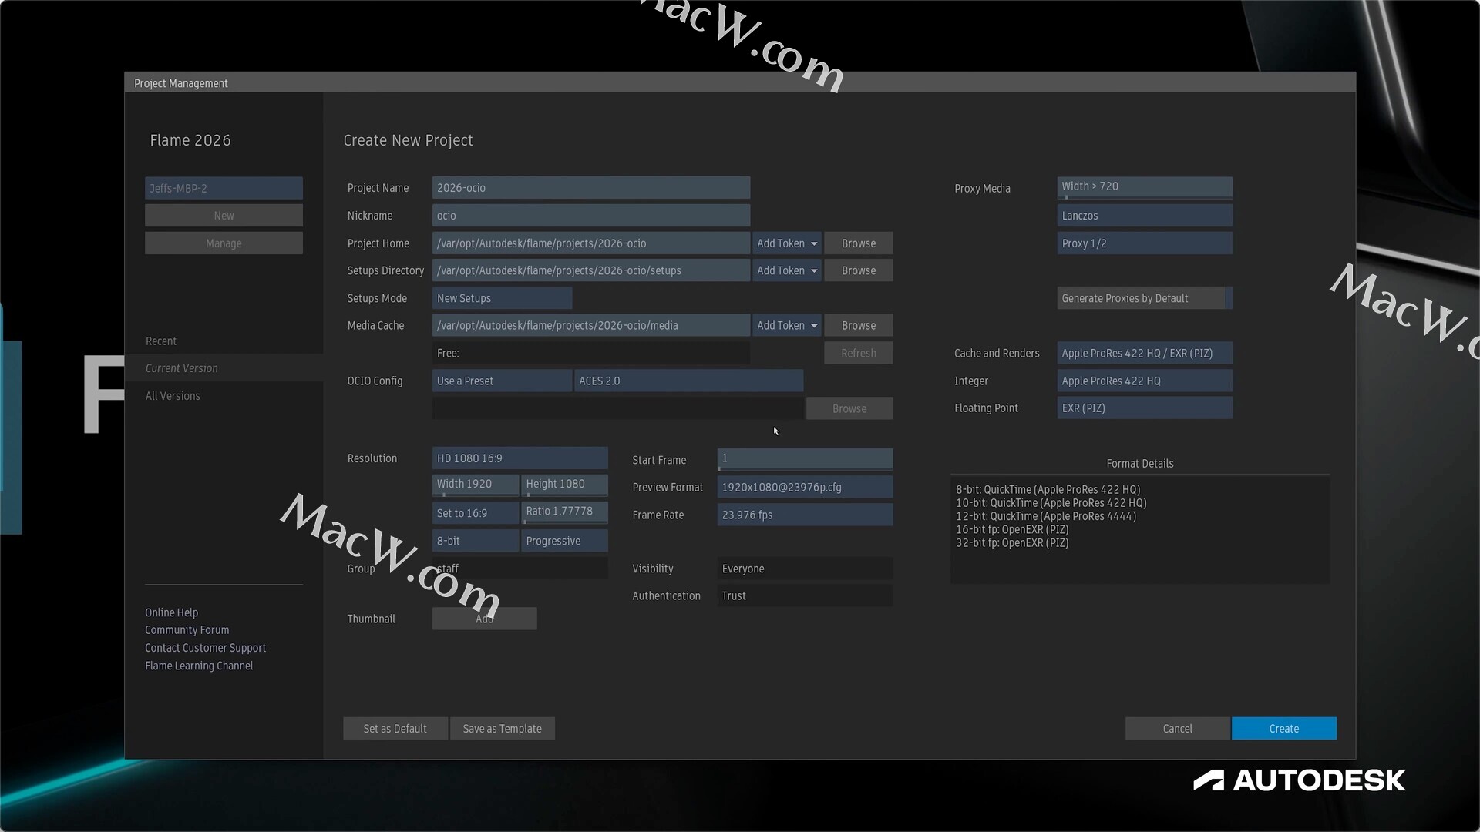The height and width of the screenshot is (832, 1480).
Task: Open the ACES 2.0 preset dropdown
Action: point(688,381)
